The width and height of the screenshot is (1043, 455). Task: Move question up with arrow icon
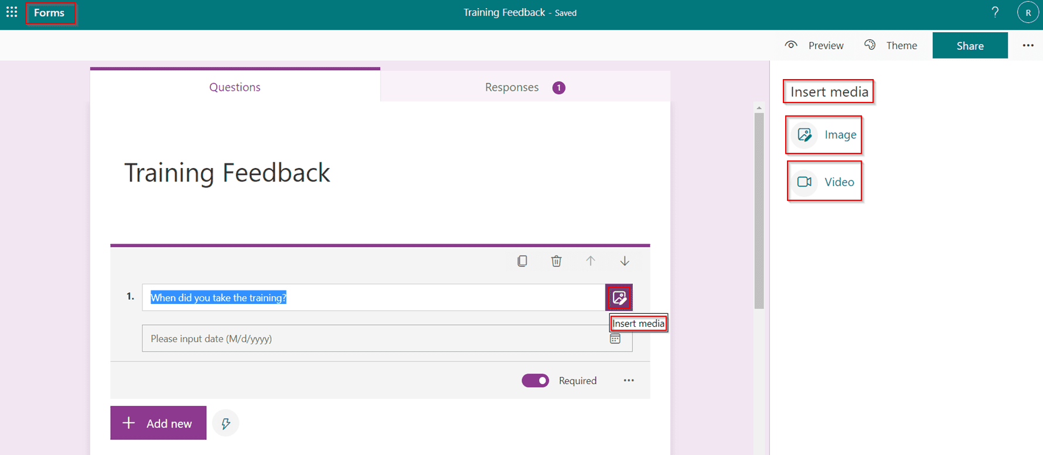[x=591, y=261]
